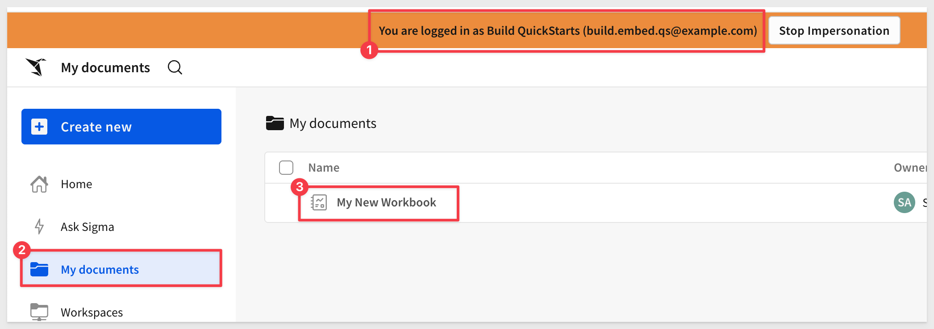934x329 pixels.
Task: Open My New Workbook
Action: click(386, 202)
